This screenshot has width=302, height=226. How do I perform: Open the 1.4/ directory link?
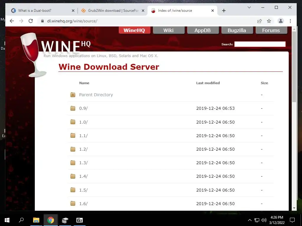coord(83,176)
